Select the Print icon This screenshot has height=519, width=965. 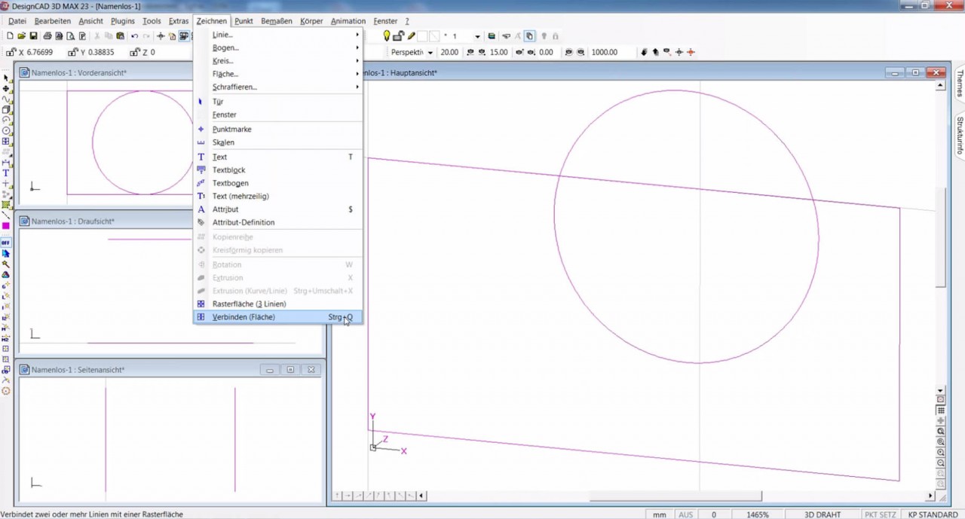click(47, 36)
